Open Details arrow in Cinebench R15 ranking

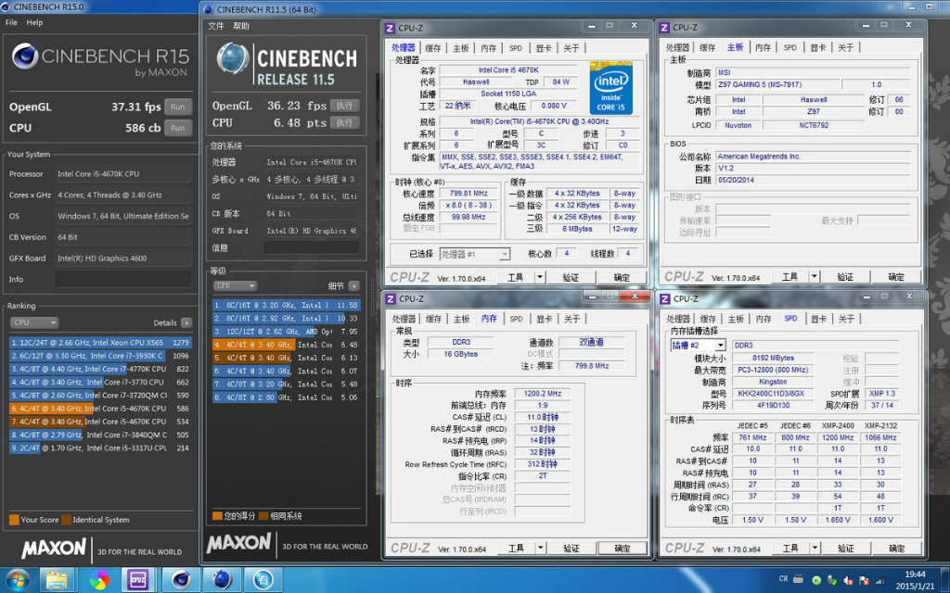(186, 322)
